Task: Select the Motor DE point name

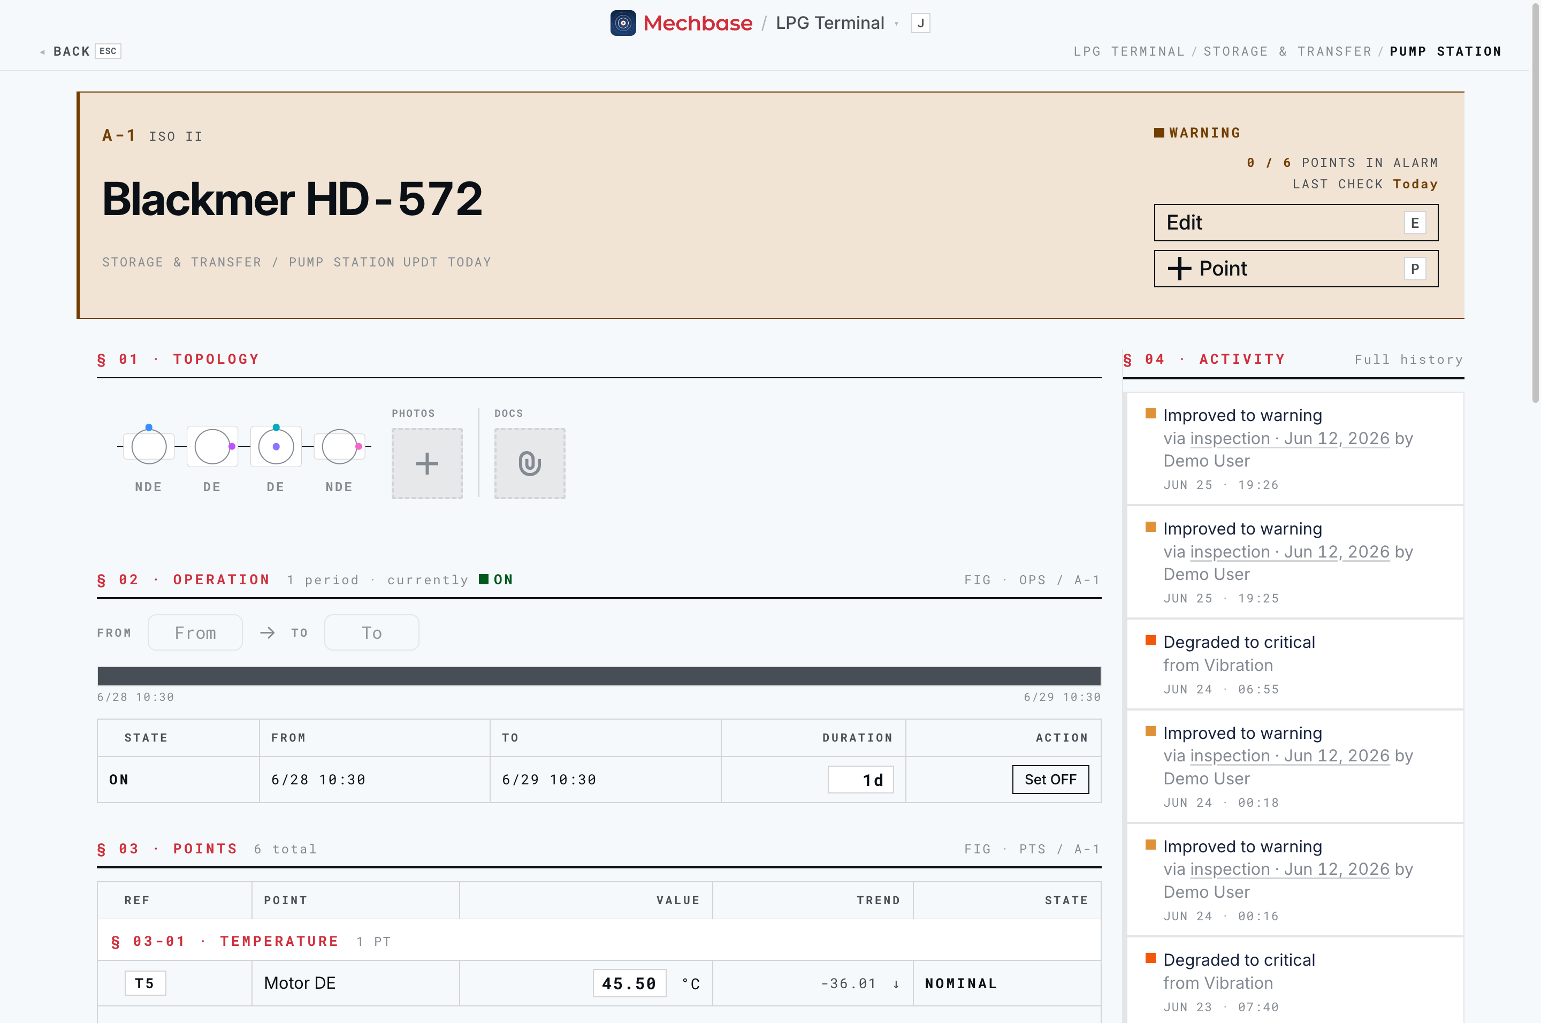Action: 300,984
